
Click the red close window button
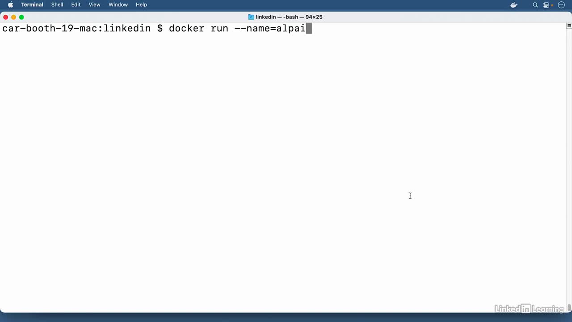coord(5,17)
